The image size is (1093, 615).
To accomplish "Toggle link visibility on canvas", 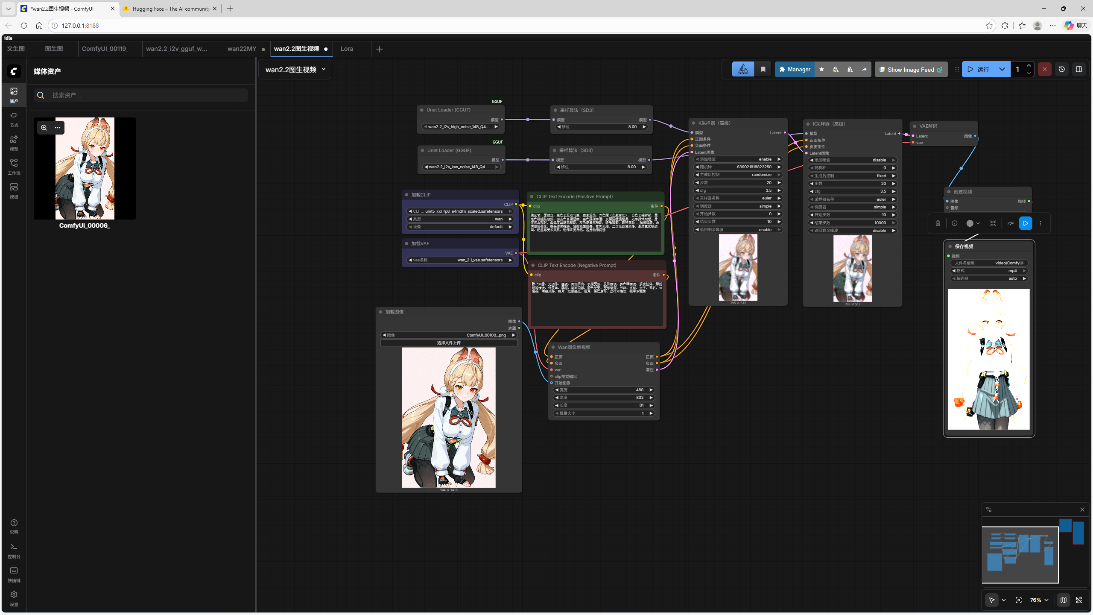I will [1079, 600].
